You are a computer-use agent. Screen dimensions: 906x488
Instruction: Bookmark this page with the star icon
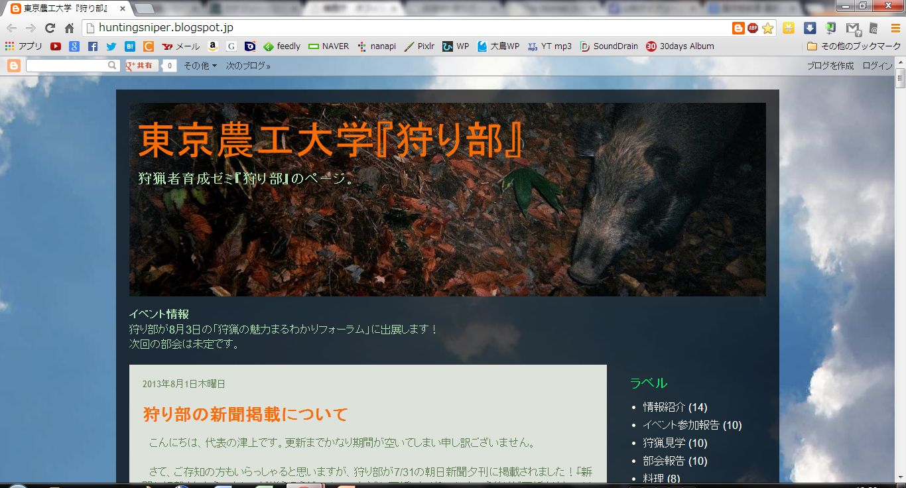tap(767, 28)
